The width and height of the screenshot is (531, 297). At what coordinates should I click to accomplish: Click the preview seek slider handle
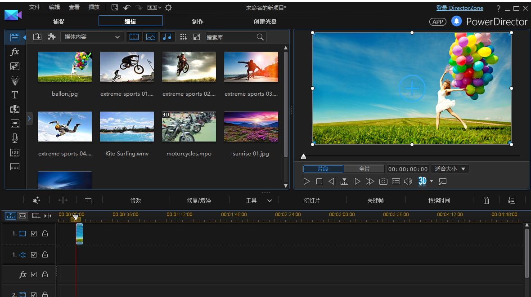[303, 156]
